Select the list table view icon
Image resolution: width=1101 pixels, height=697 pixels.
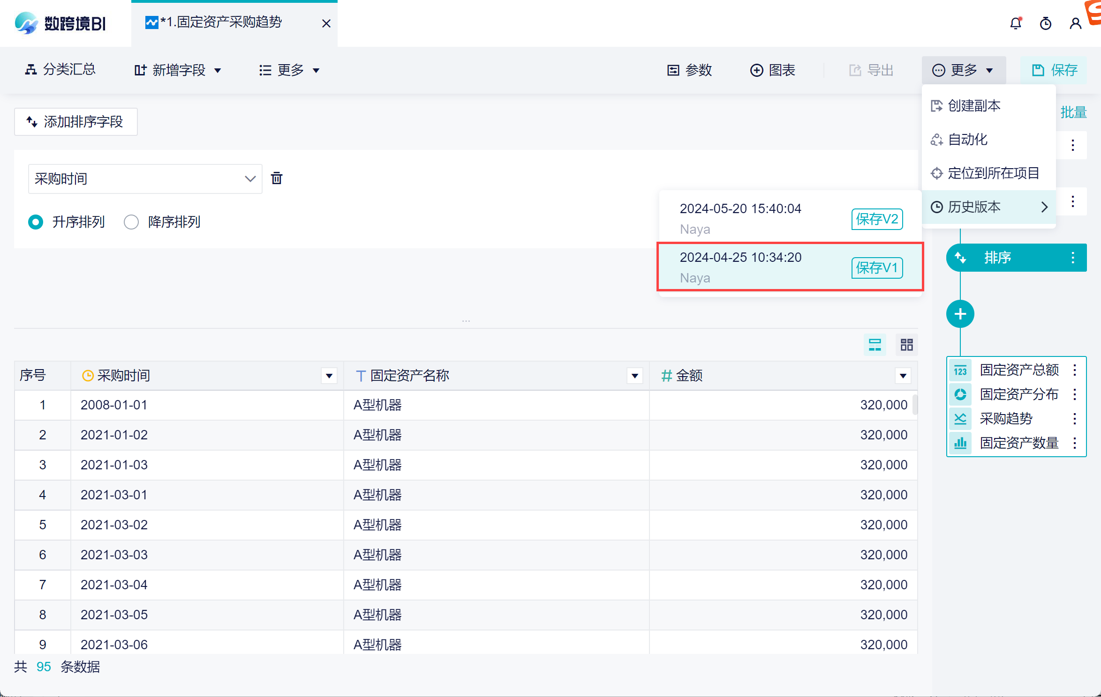[875, 345]
